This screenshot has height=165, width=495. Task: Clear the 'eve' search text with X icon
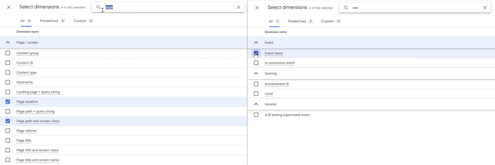tap(485, 8)
